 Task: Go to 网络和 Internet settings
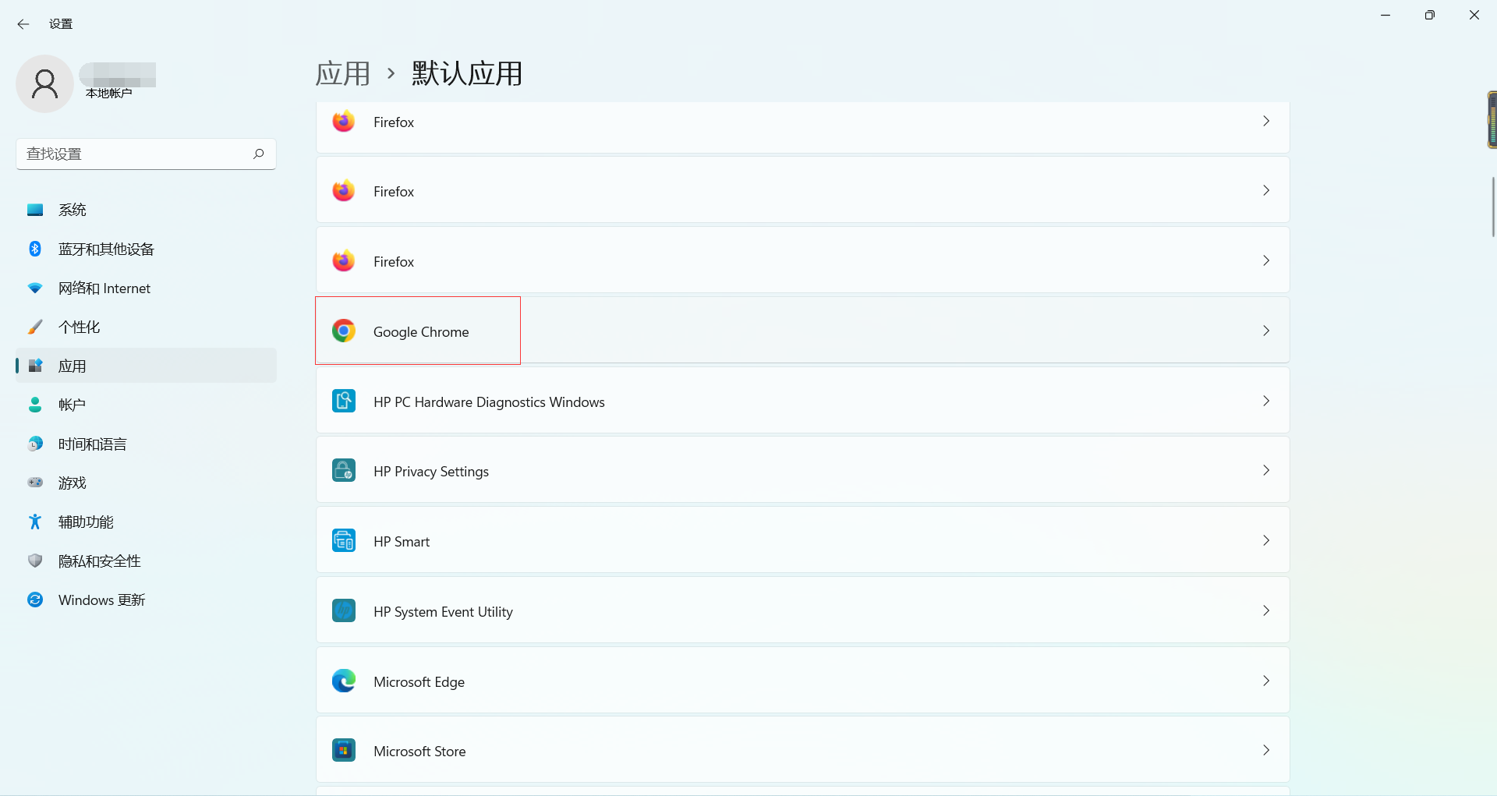click(146, 288)
